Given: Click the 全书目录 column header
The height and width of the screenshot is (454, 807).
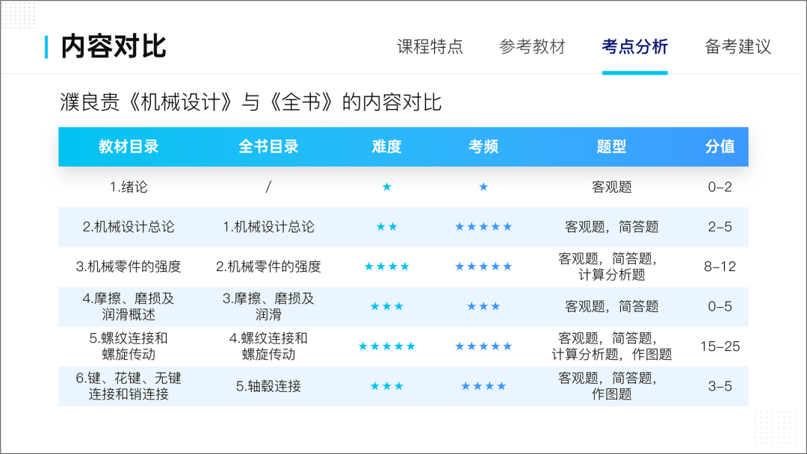Looking at the screenshot, I should 269,146.
